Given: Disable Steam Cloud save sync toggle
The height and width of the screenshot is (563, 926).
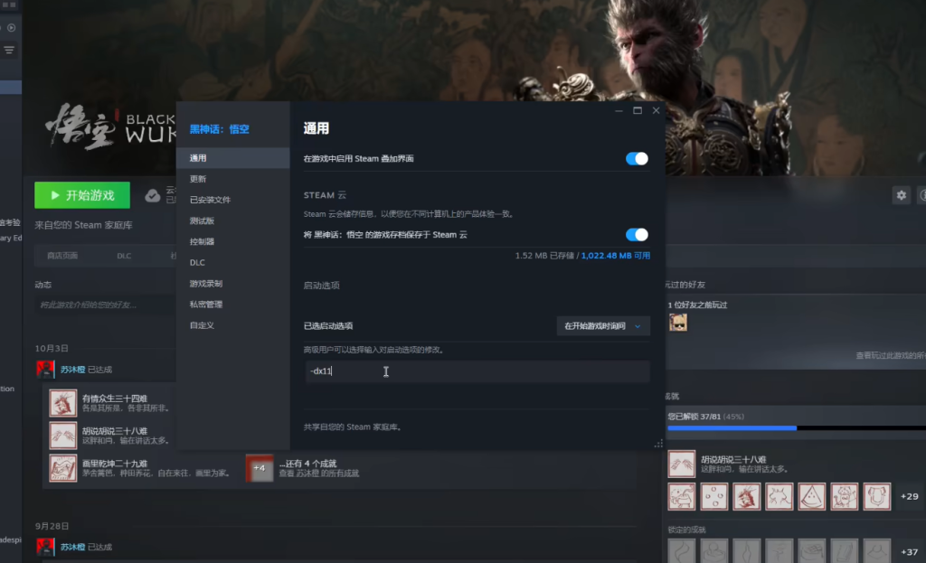Looking at the screenshot, I should pos(637,235).
